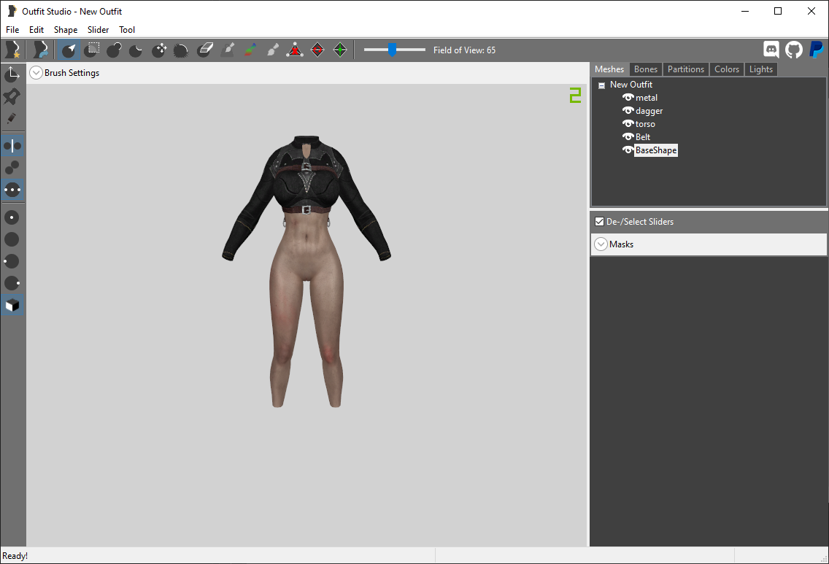The height and width of the screenshot is (564, 829).
Task: Collapse the New Outfit tree node
Action: pyautogui.click(x=601, y=85)
